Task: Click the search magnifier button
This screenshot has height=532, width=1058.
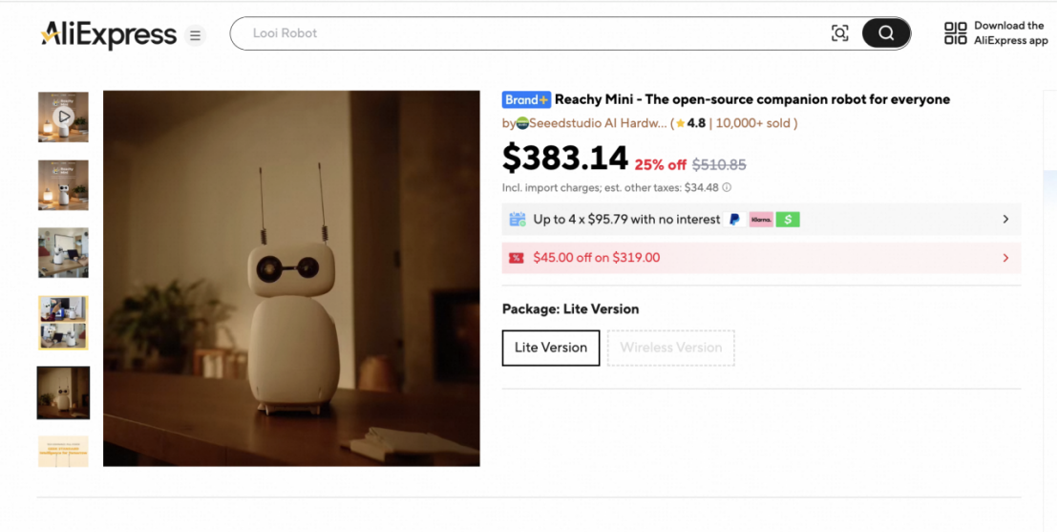Action: (886, 33)
